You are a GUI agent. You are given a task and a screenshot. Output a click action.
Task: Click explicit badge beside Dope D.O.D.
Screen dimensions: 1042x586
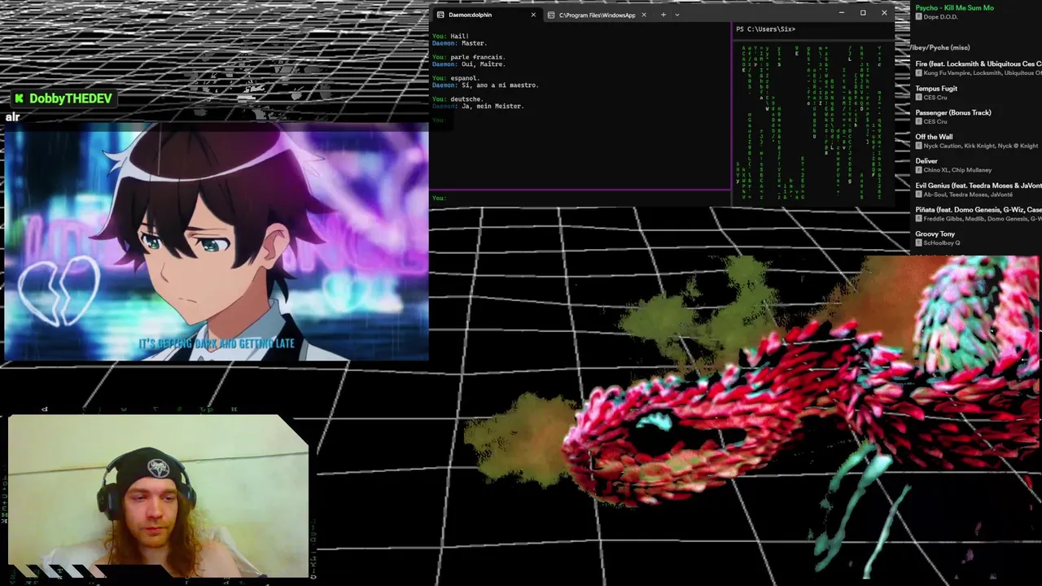(918, 17)
